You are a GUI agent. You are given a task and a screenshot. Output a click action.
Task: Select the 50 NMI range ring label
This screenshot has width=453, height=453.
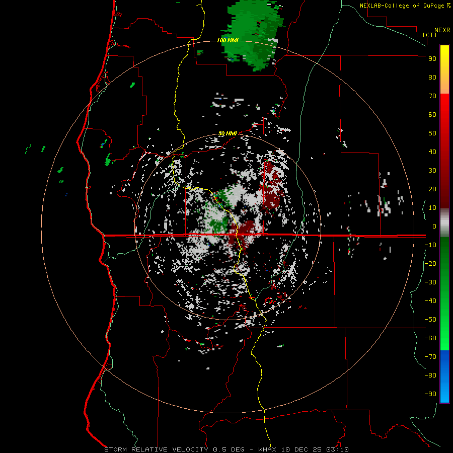point(228,133)
